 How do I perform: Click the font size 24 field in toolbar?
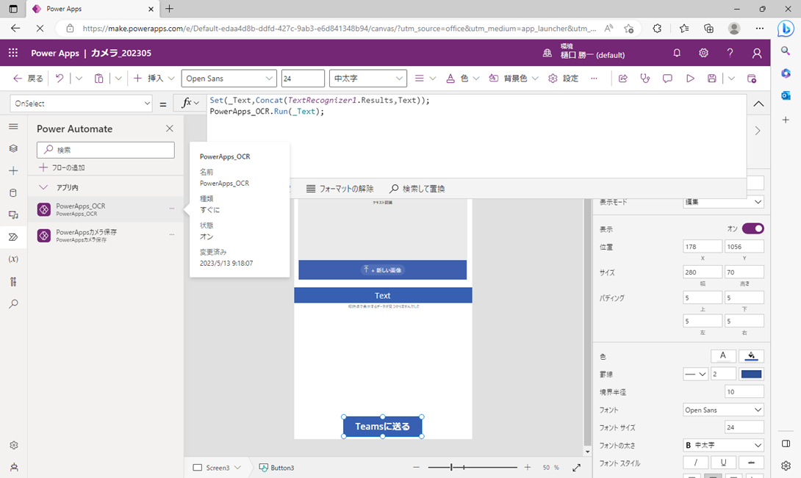[x=303, y=78]
